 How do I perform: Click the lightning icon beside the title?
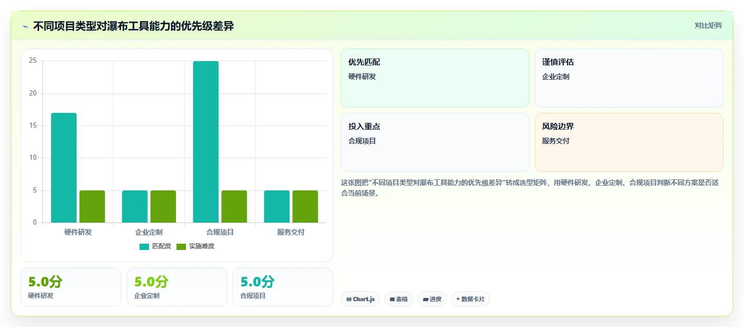[25, 26]
